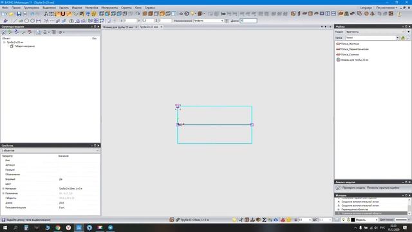This screenshot has width=412, height=232.
Task: Click the Chrome icon in the taskbar
Action: coord(58,227)
